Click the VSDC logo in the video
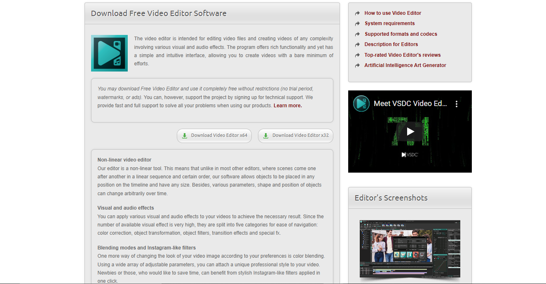The image size is (546, 284). point(410,155)
